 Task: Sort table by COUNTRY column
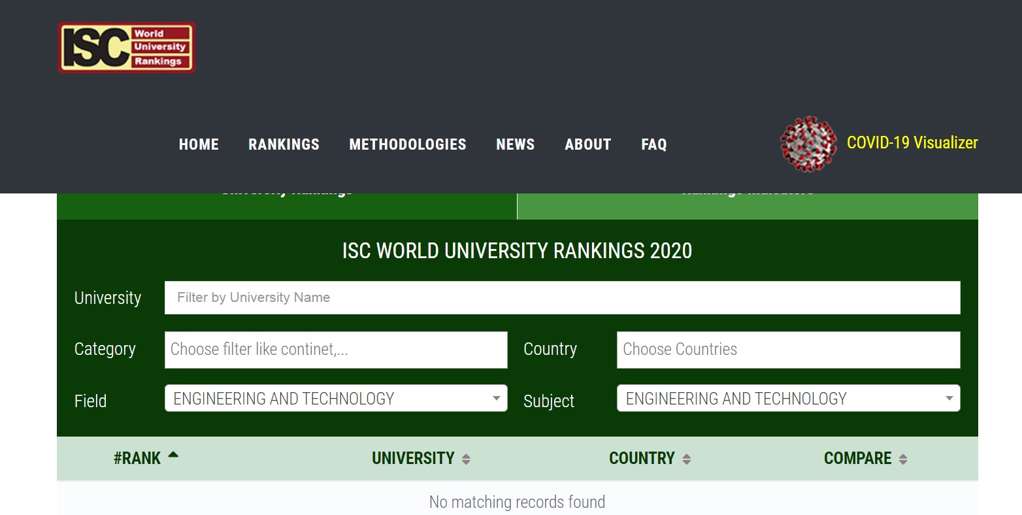(x=686, y=459)
